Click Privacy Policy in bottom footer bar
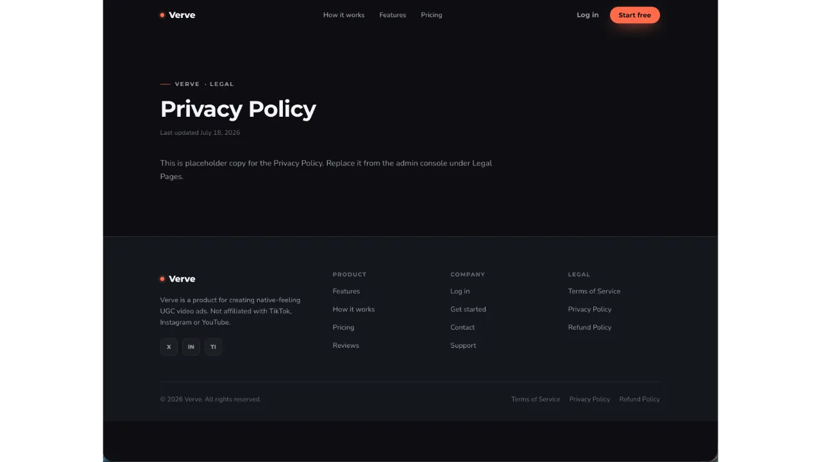Image resolution: width=821 pixels, height=462 pixels. point(589,399)
